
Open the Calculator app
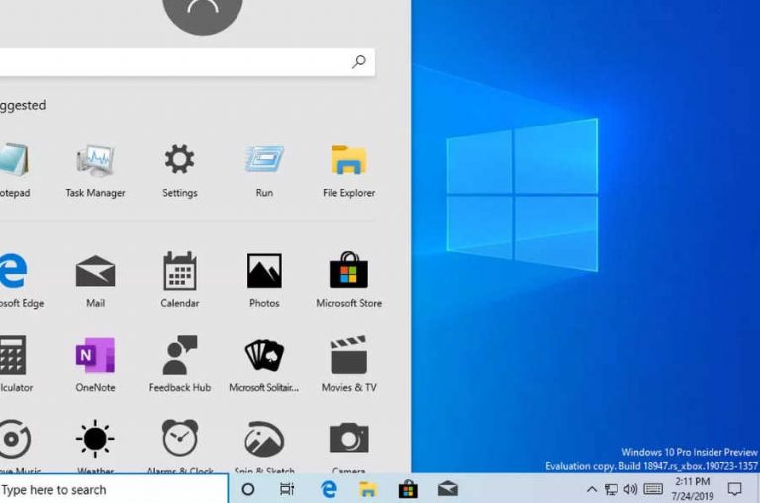(15, 364)
